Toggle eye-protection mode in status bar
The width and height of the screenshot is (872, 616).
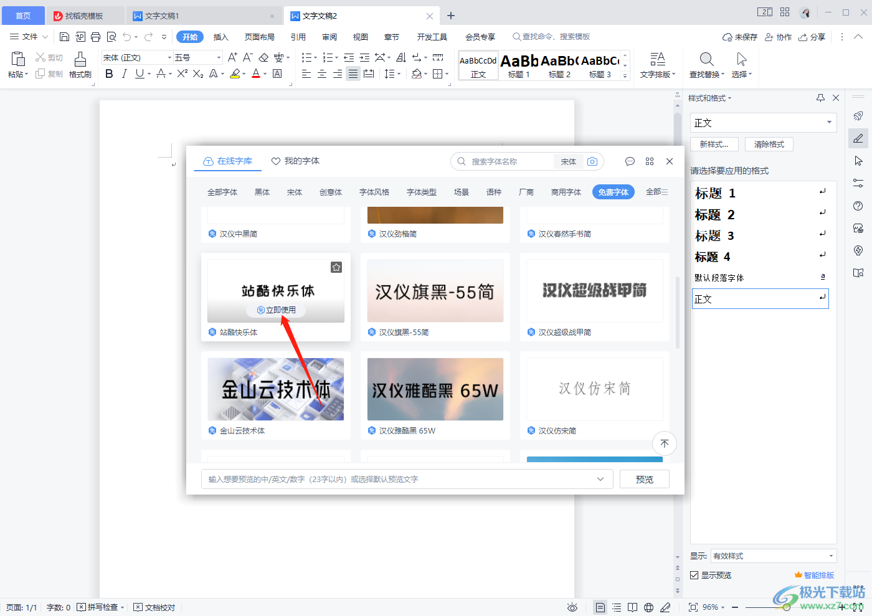[x=572, y=607]
